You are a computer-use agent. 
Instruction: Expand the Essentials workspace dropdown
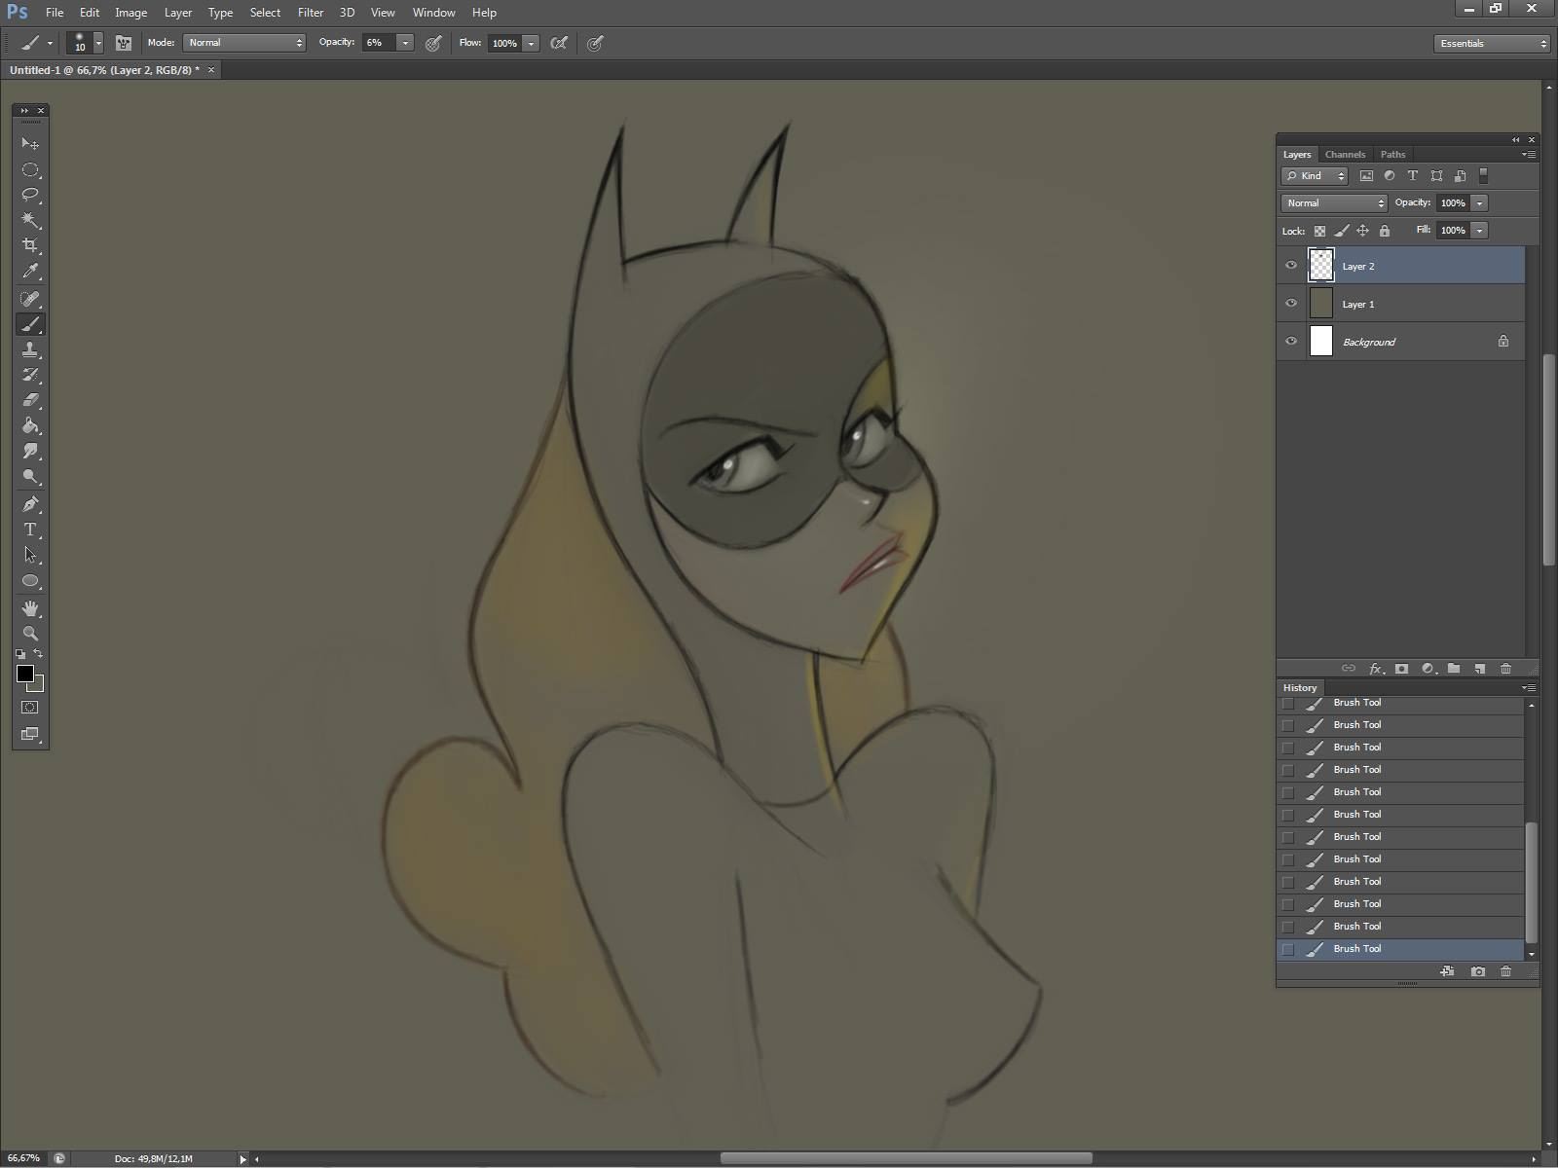pyautogui.click(x=1491, y=44)
